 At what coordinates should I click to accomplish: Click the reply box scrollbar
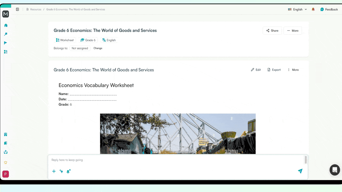tap(306, 160)
